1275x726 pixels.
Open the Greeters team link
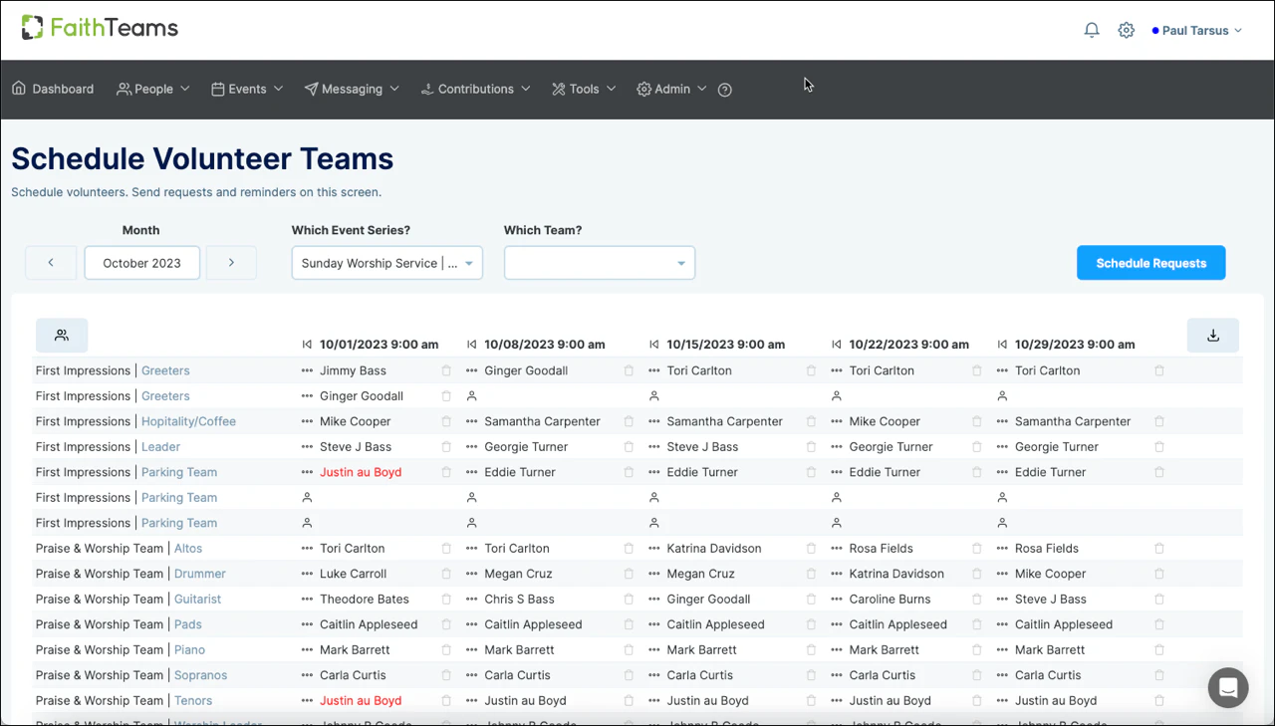165,369
